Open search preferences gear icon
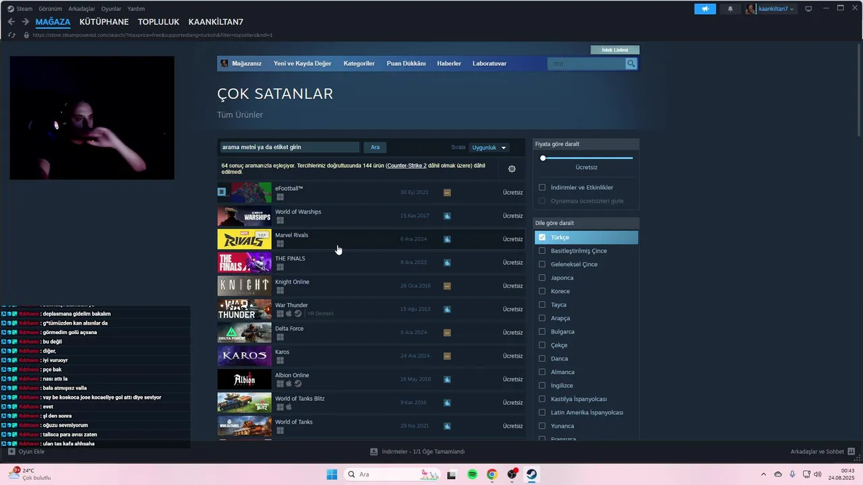The height and width of the screenshot is (485, 863). (512, 169)
